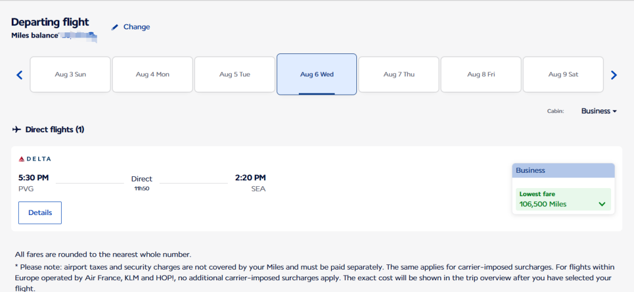Choose the Aug 7 Thu date tab

pyautogui.click(x=399, y=75)
